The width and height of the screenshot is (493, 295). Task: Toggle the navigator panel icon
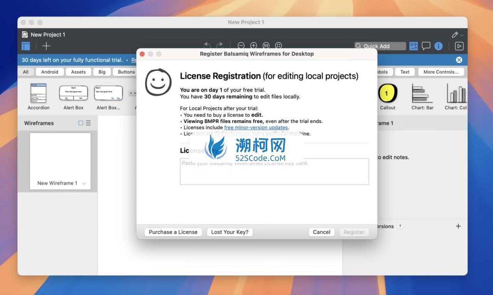[26, 46]
